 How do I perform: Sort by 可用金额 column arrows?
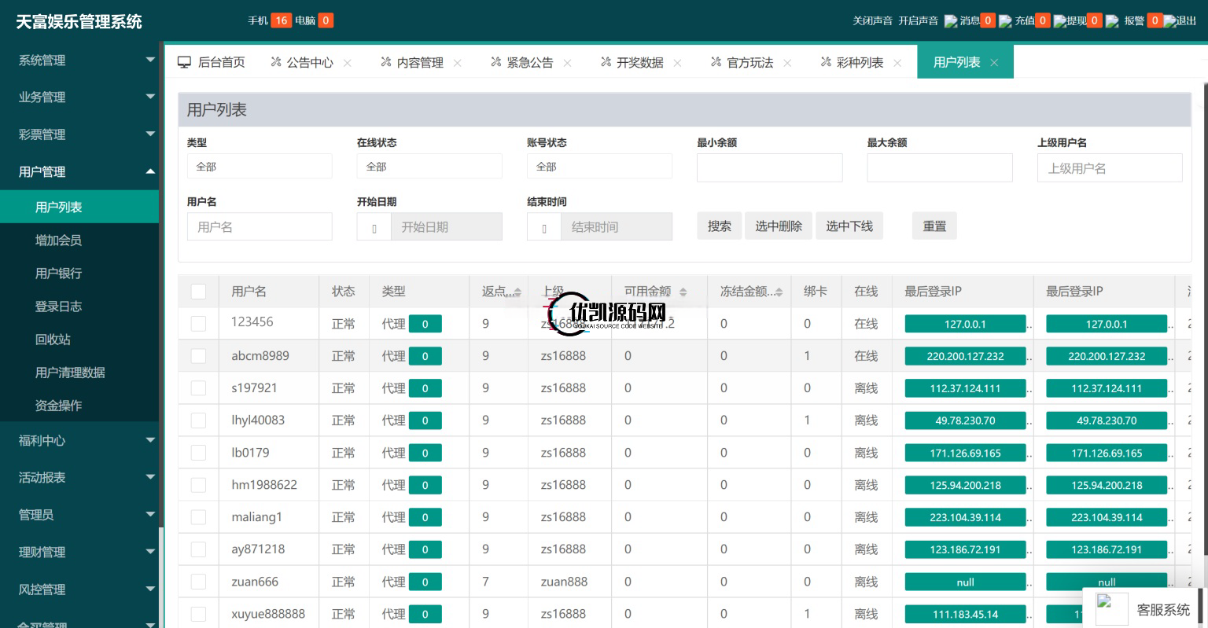683,292
